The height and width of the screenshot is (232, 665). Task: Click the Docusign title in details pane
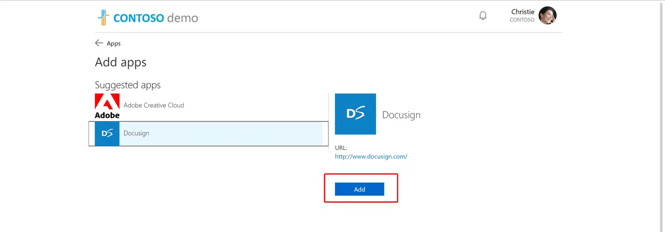pos(401,115)
